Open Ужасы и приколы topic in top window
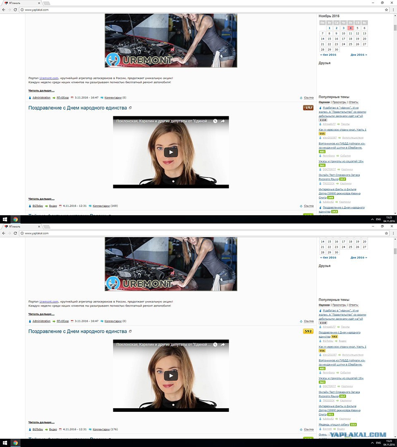The width and height of the screenshot is (397, 447). coord(341,161)
